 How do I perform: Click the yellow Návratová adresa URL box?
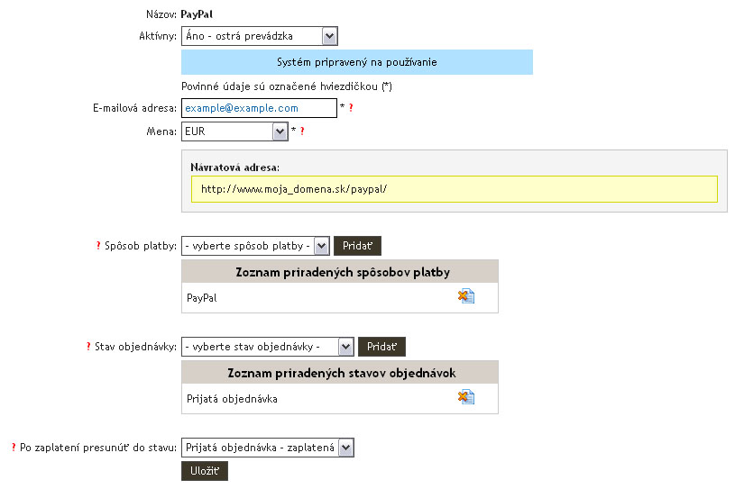click(x=454, y=189)
